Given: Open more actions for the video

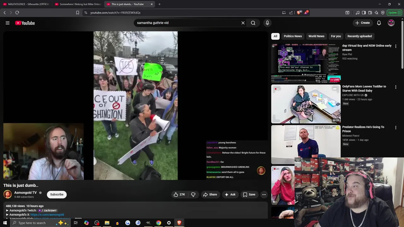Looking at the screenshot, I should (x=264, y=195).
